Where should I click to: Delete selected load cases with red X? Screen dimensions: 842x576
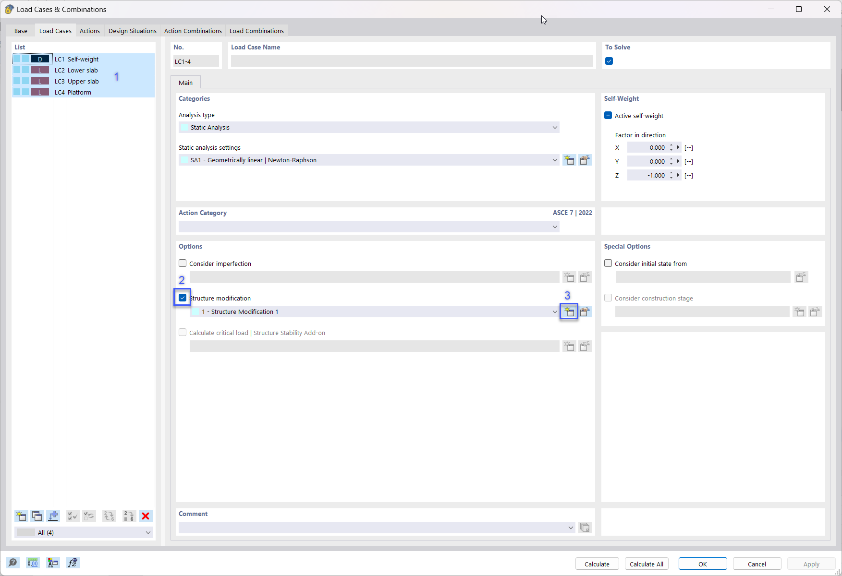click(146, 516)
